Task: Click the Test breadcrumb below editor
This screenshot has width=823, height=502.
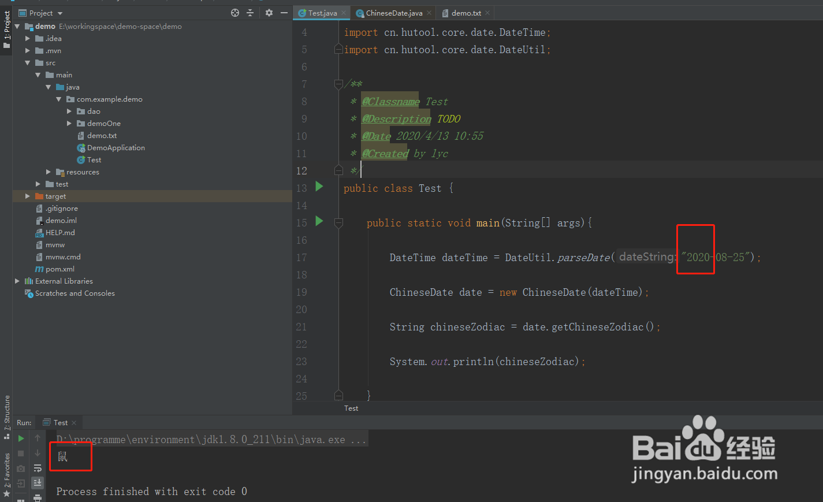Action: 351,408
